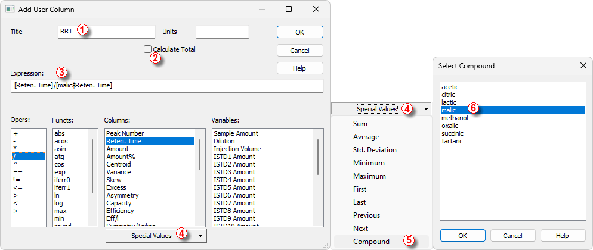593x250 pixels.
Task: Enable the Calculate Total checkbox
Action: pyautogui.click(x=147, y=49)
